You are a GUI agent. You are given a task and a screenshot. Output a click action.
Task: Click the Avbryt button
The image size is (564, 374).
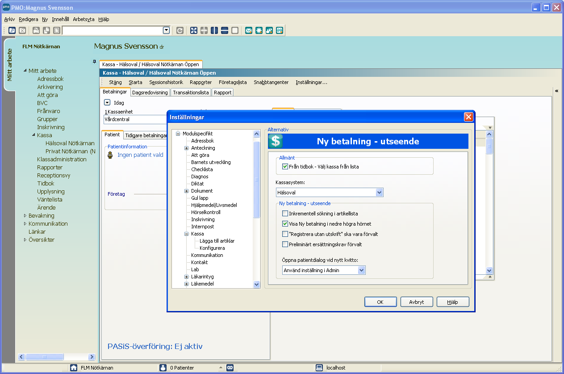point(417,302)
